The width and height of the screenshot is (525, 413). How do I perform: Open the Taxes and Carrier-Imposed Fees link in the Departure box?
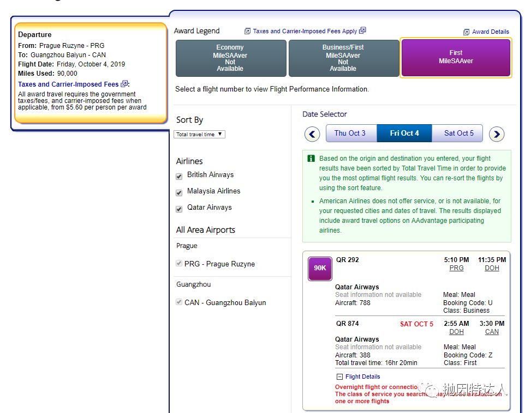[x=68, y=84]
